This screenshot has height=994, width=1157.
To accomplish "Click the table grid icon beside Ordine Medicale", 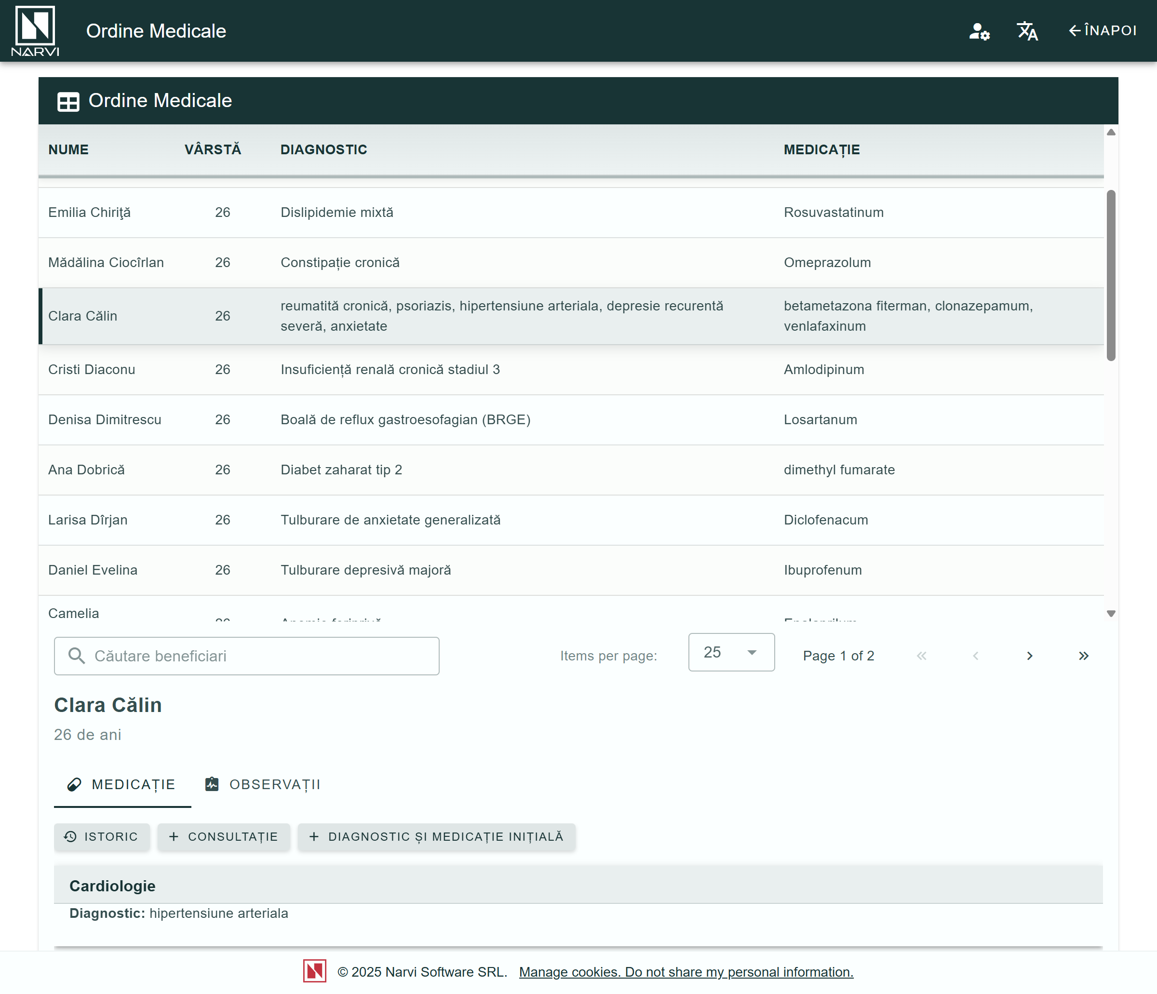I will pyautogui.click(x=68, y=102).
